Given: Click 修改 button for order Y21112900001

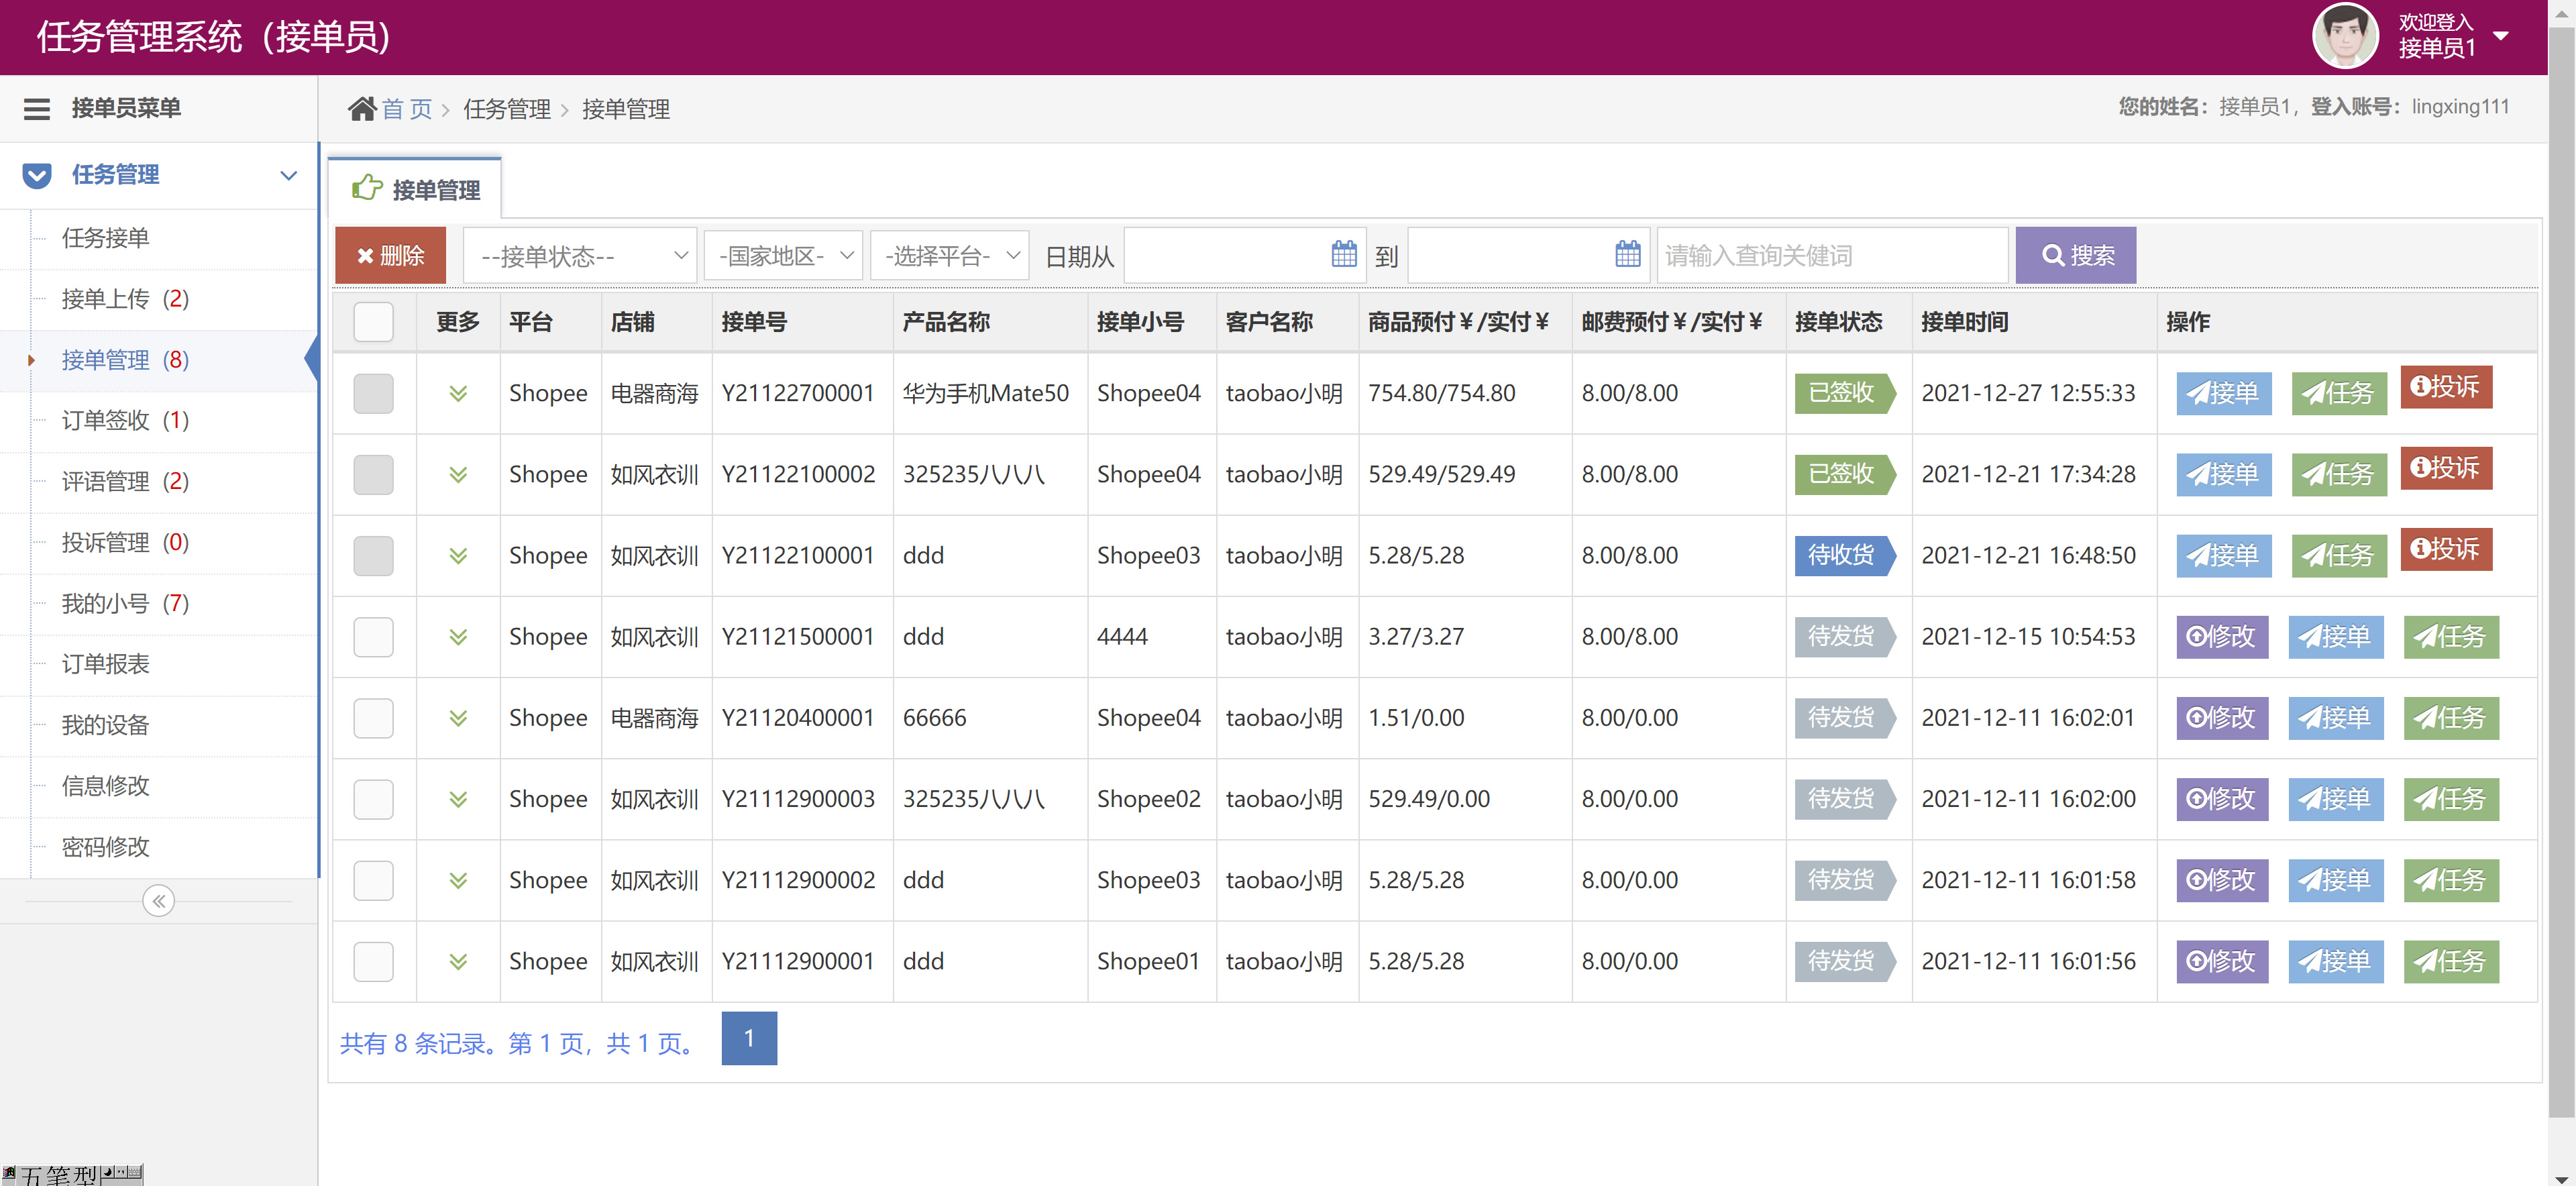Looking at the screenshot, I should (x=2222, y=961).
